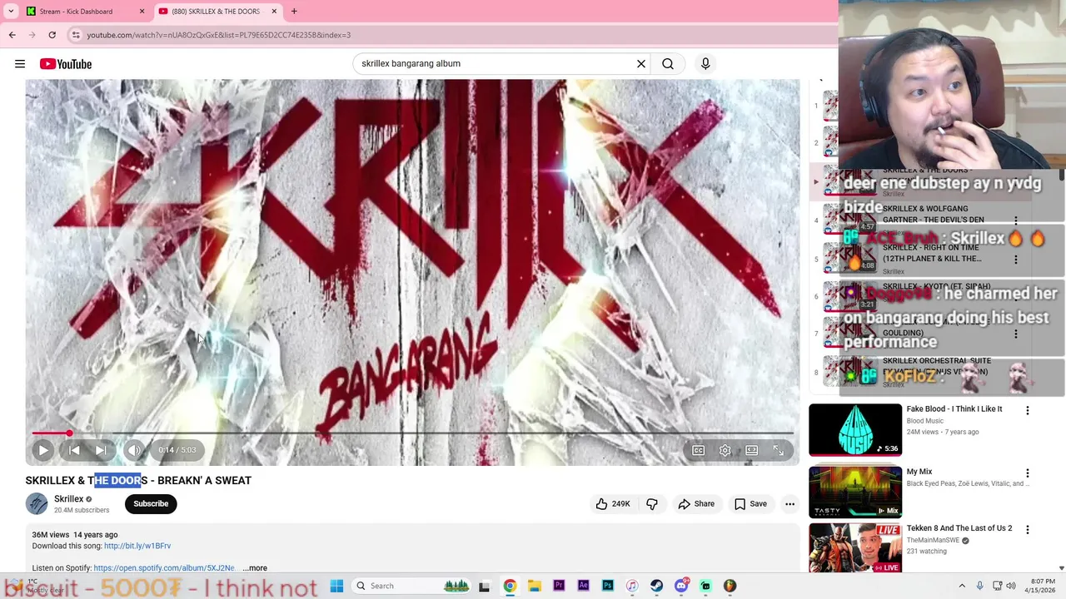Open File Explorer from the taskbar

[535, 586]
